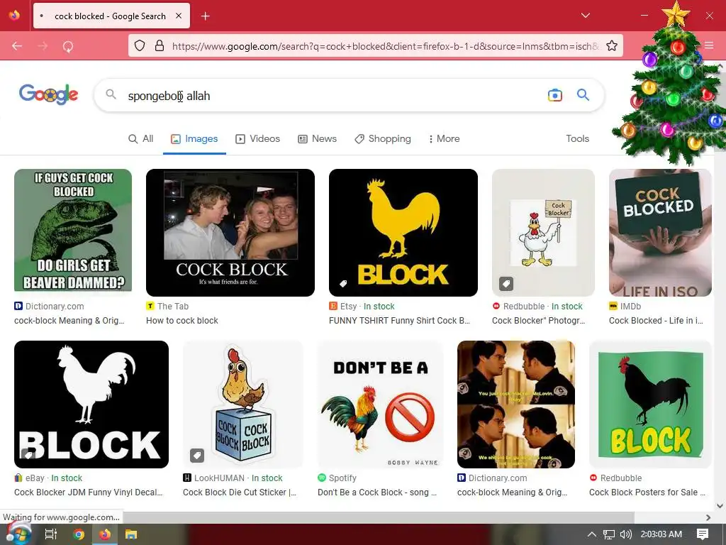Expand the More search options menu
This screenshot has width=726, height=545.
point(444,138)
